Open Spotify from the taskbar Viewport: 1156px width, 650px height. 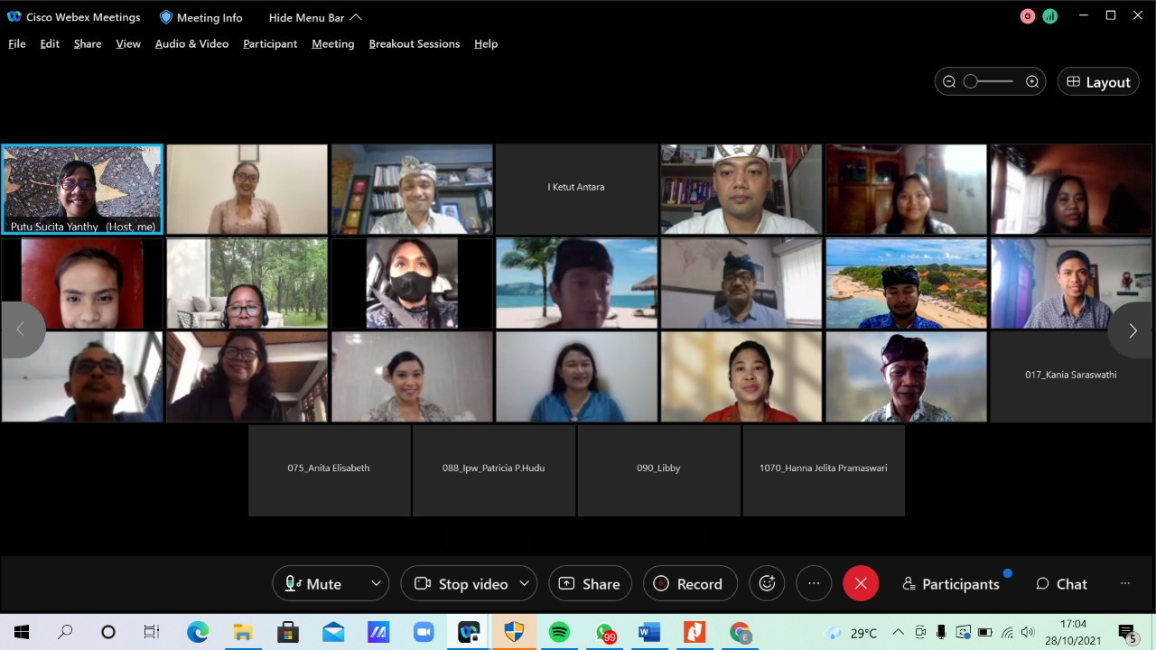pos(559,632)
